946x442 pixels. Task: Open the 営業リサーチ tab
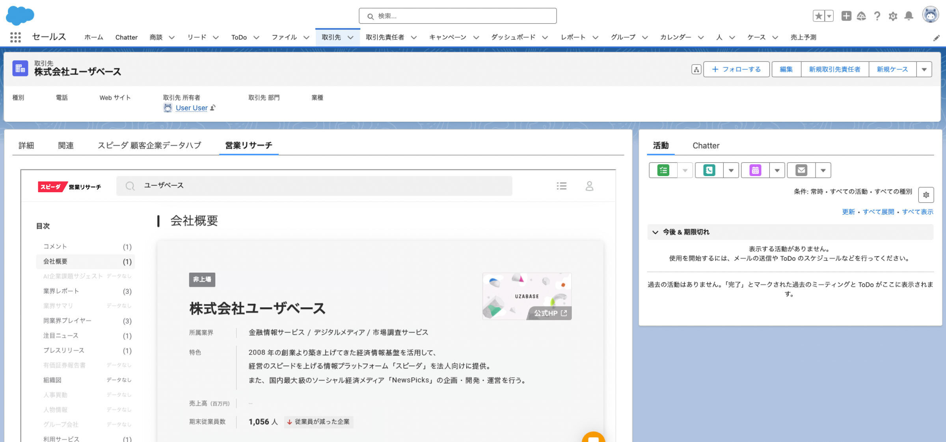click(248, 145)
